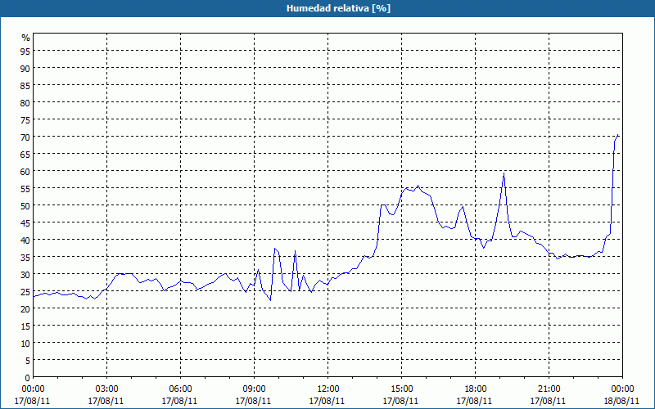Click the 15 value on the y-axis
This screenshot has height=409, width=655.
[25, 326]
